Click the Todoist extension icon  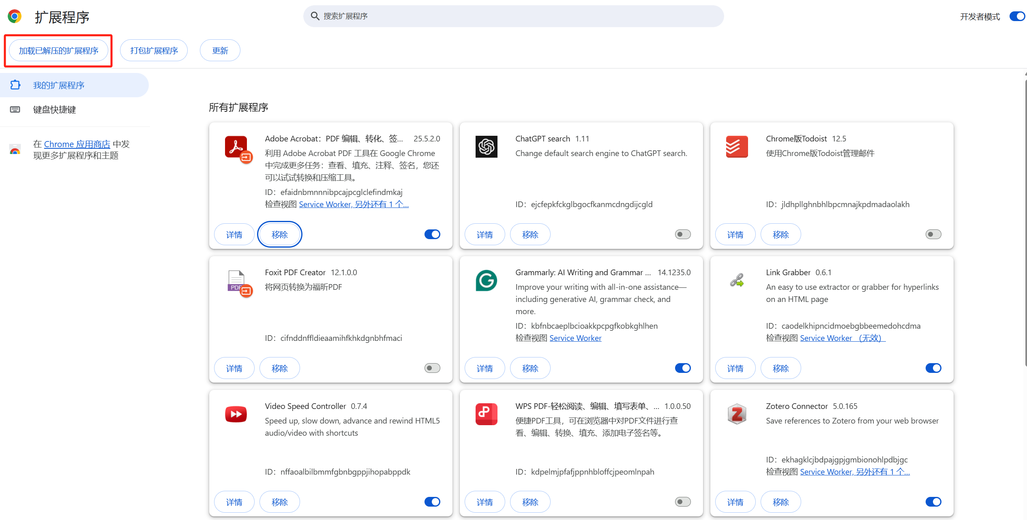[737, 147]
